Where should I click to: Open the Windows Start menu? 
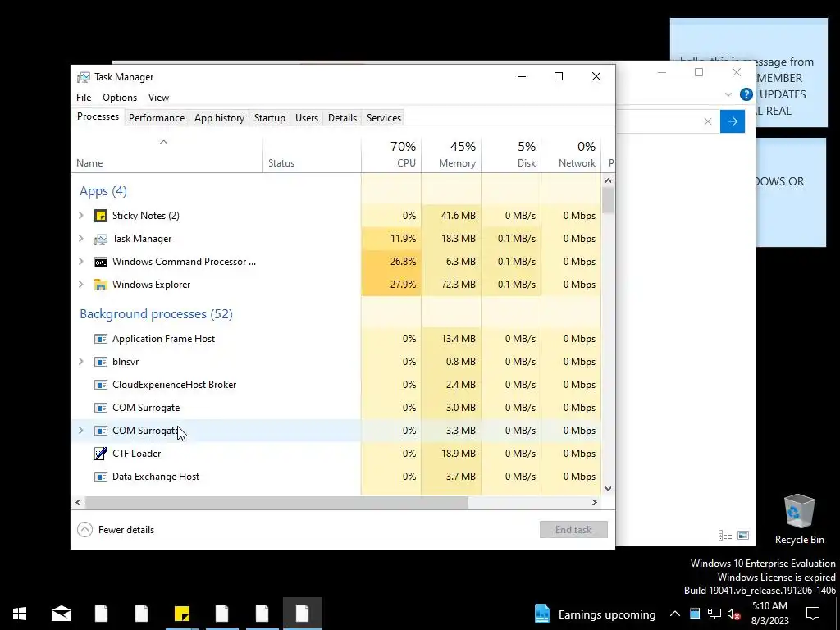pyautogui.click(x=20, y=614)
